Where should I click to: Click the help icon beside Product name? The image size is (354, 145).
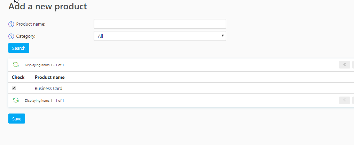[x=11, y=24]
